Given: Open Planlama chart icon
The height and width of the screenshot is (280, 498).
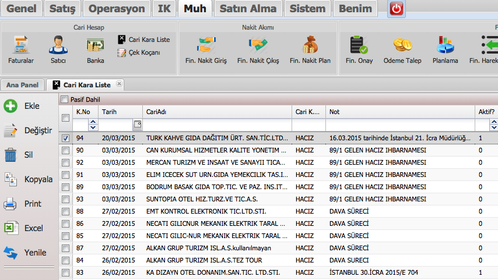Looking at the screenshot, I should [x=446, y=49].
